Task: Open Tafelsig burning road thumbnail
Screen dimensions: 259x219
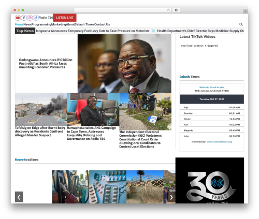Action: (41, 109)
